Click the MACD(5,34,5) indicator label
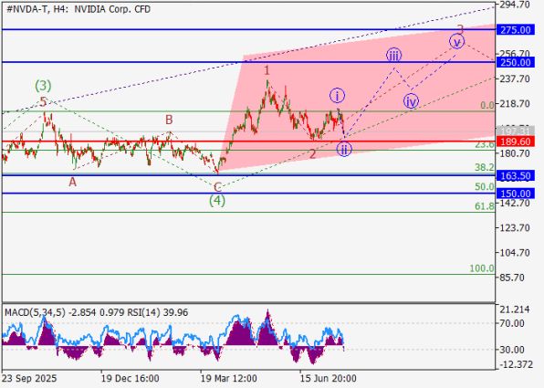The image size is (544, 388). point(35,312)
